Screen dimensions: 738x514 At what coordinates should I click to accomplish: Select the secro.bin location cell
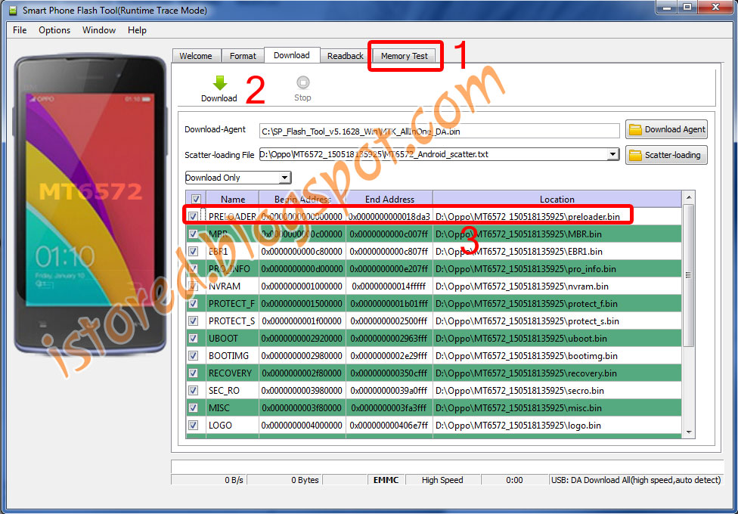(x=557, y=391)
